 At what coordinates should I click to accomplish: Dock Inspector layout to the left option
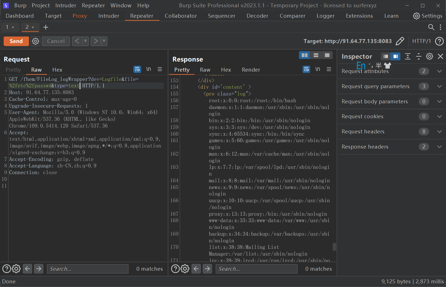click(x=386, y=56)
